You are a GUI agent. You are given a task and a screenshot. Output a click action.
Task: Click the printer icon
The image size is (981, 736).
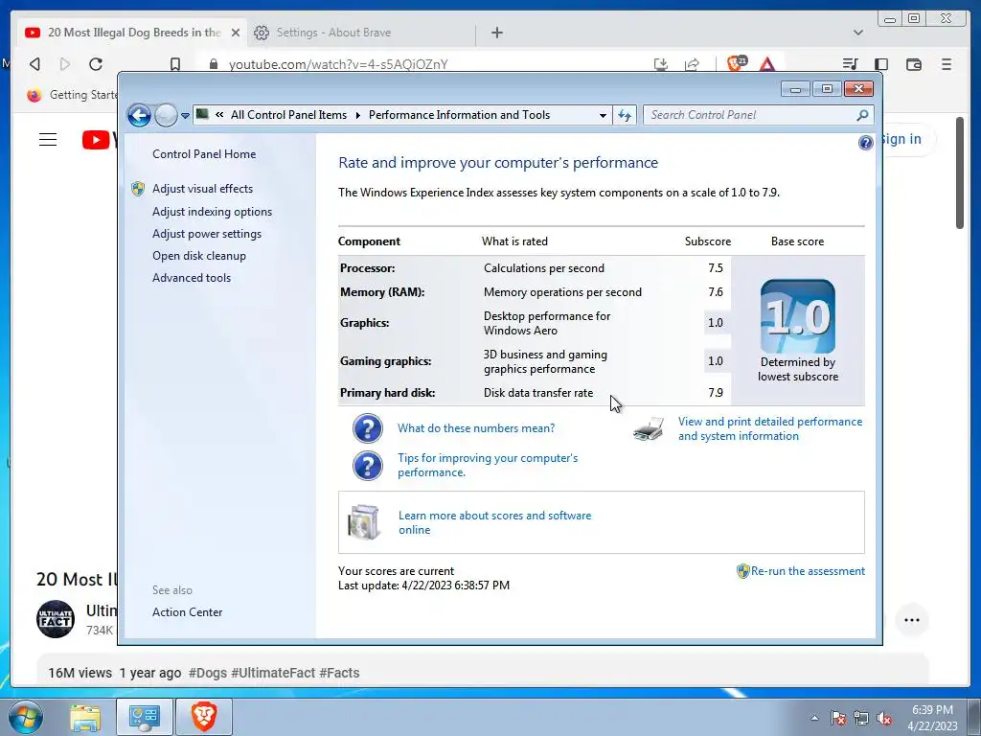pyautogui.click(x=649, y=429)
